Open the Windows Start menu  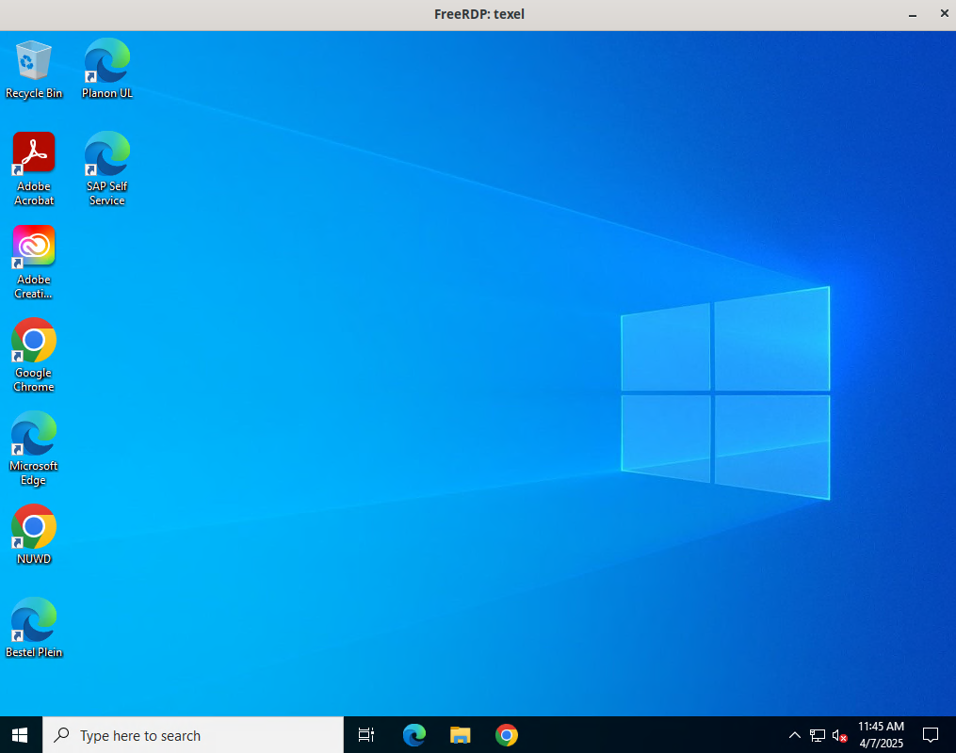(21, 735)
